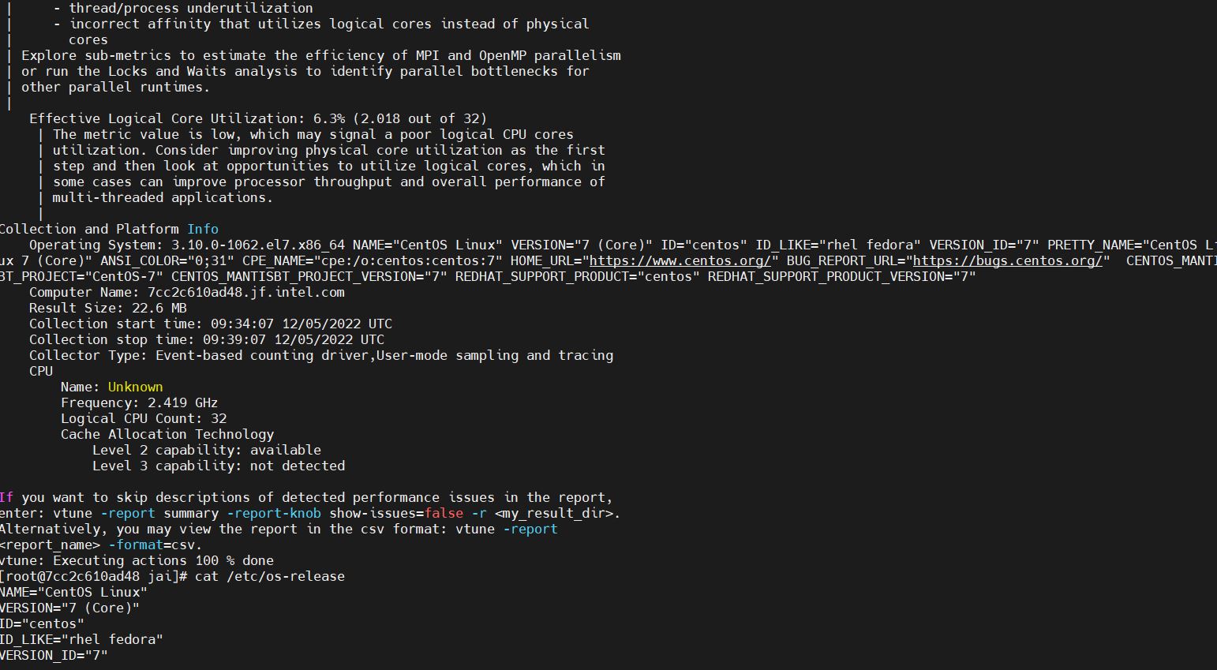
Task: Click the "Frequency: 2.419 GHz" line
Action: click(x=139, y=402)
